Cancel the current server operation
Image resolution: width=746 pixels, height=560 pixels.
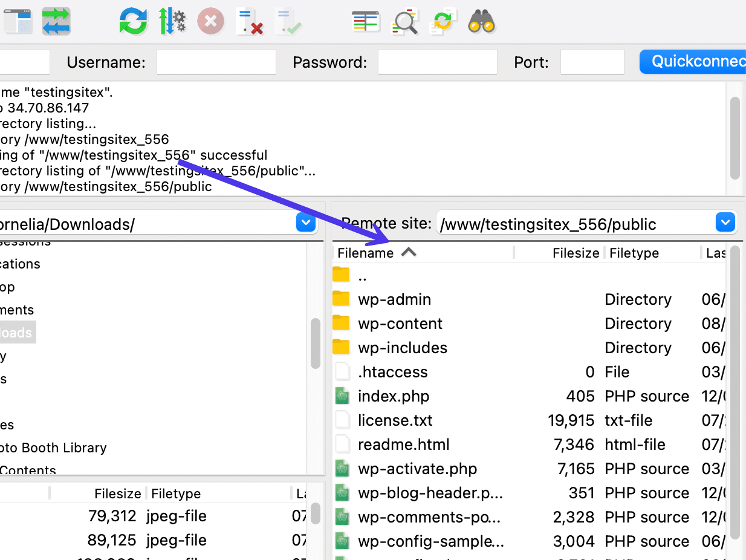210,21
